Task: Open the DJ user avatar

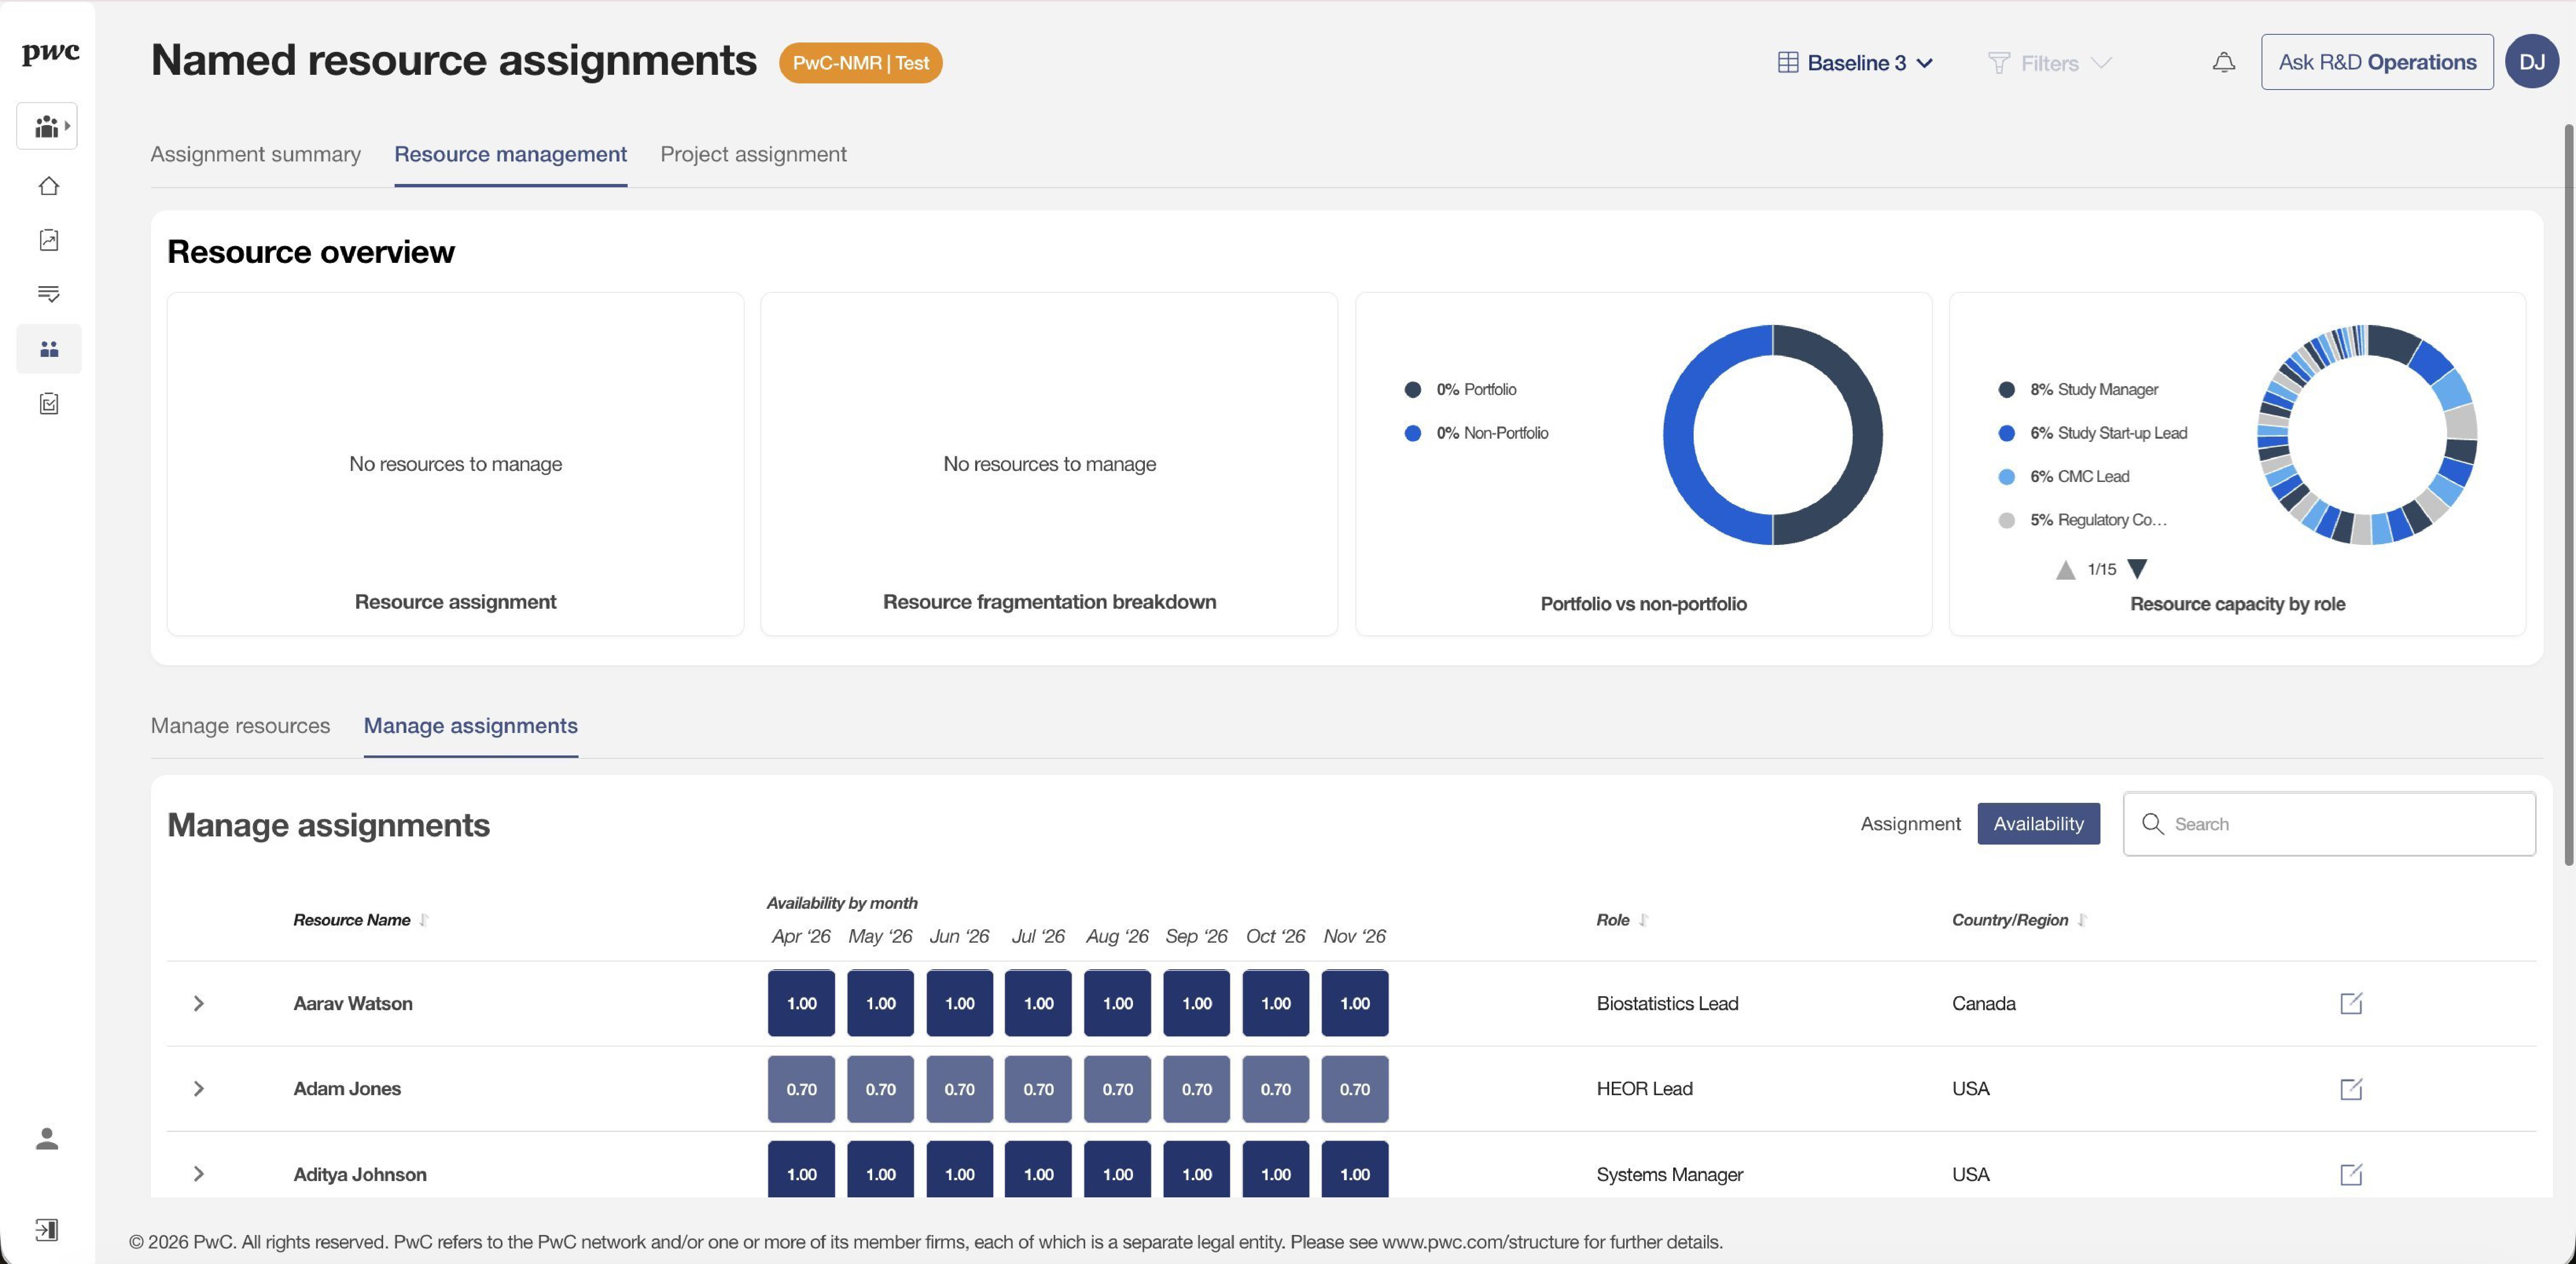Action: (2531, 62)
